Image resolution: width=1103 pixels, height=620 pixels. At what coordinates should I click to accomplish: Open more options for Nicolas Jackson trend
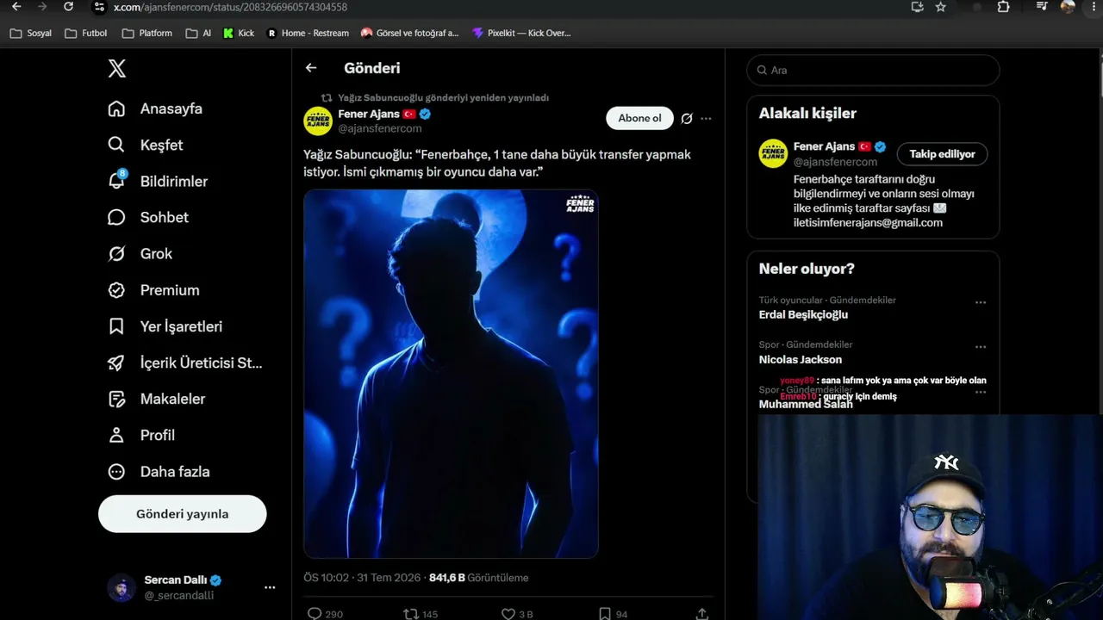pyautogui.click(x=981, y=347)
